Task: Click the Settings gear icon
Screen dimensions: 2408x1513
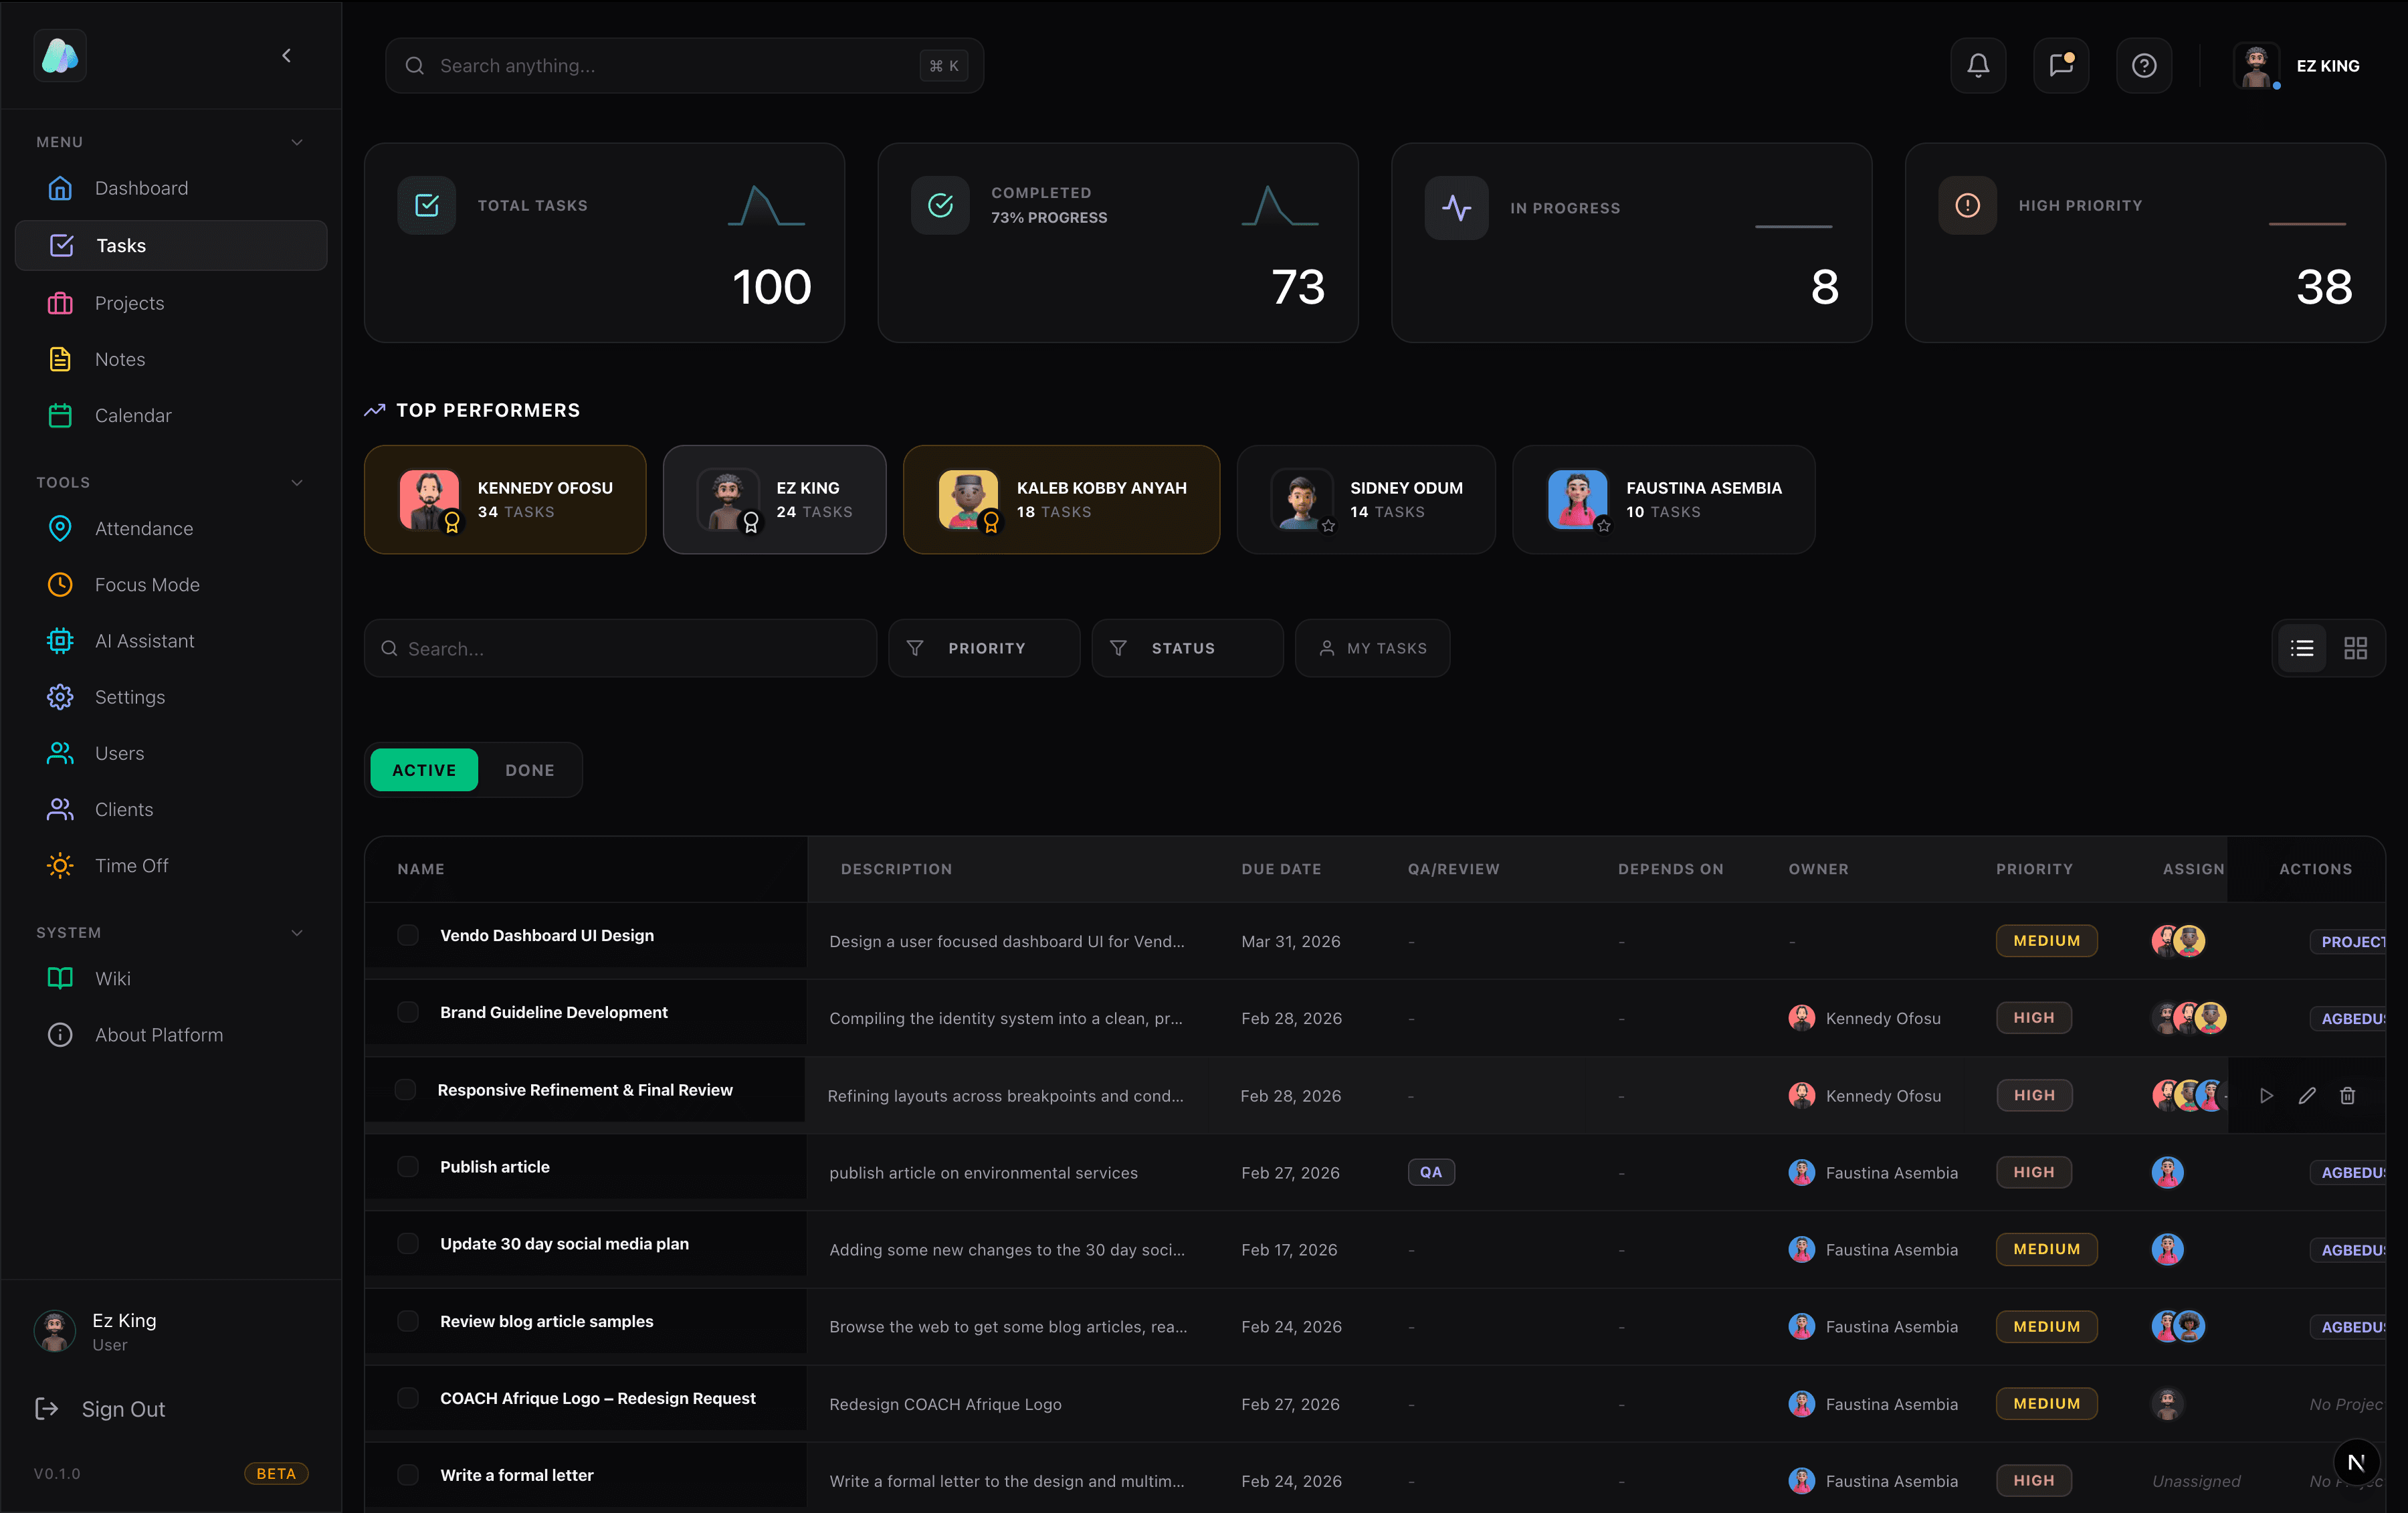Action: [60, 696]
